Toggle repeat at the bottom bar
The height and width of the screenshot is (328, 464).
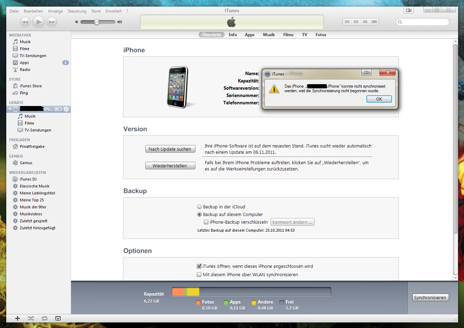click(44, 318)
